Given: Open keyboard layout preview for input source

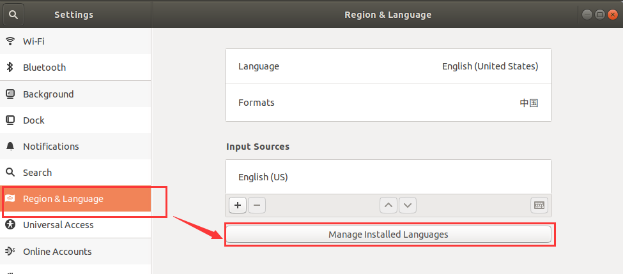Looking at the screenshot, I should coord(539,205).
